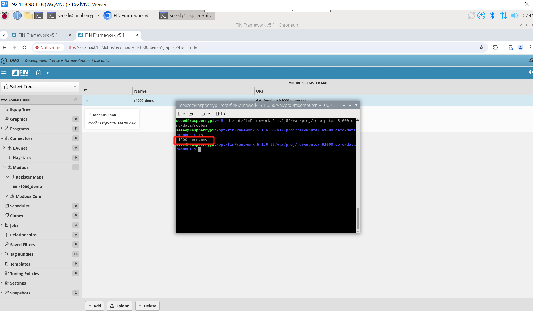Click the Upload button

click(120, 306)
